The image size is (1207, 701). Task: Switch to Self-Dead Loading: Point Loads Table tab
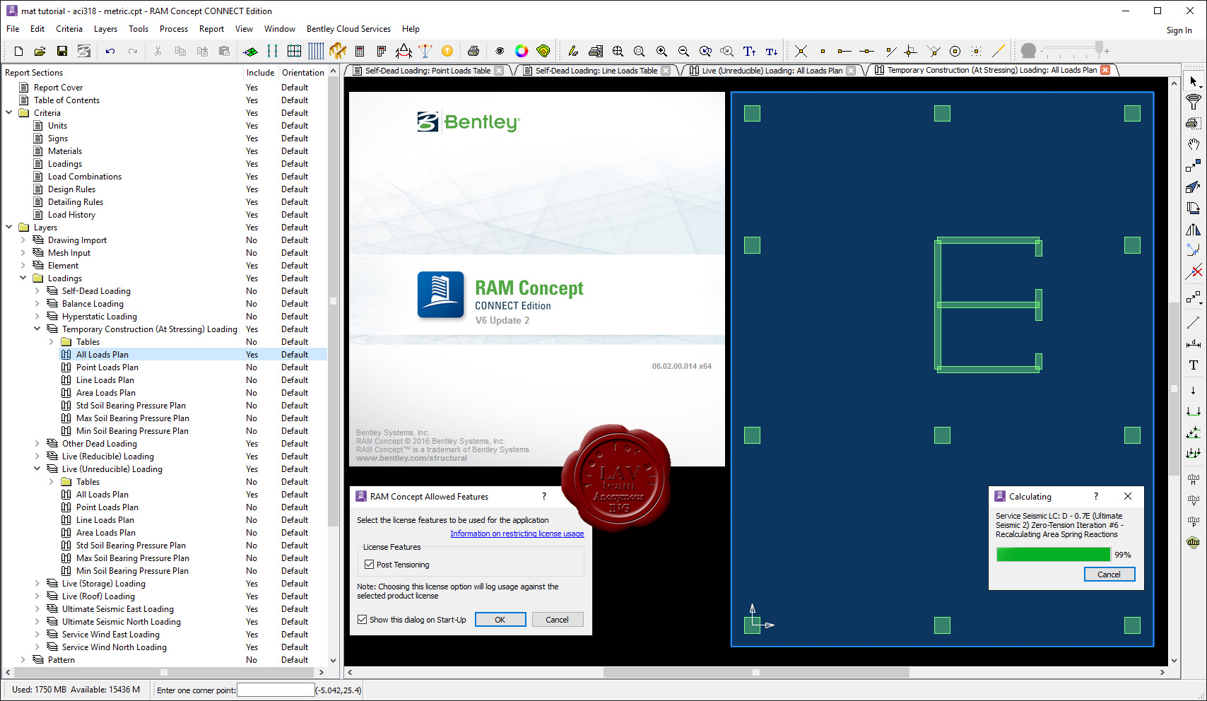428,71
